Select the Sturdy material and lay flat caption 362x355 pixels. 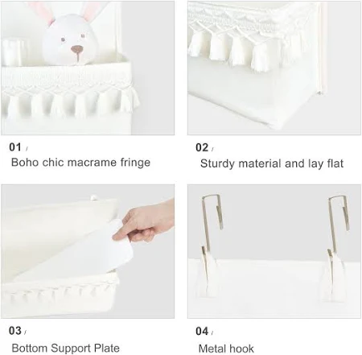pos(272,163)
